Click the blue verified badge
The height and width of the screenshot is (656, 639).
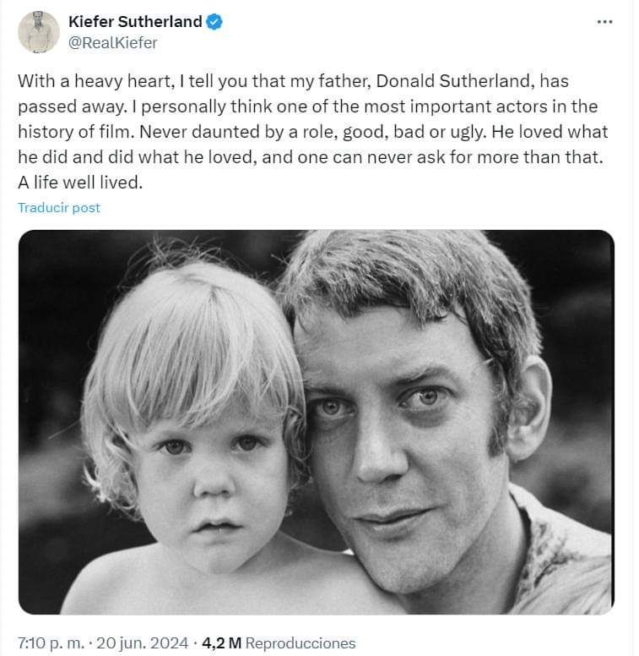[x=215, y=22]
